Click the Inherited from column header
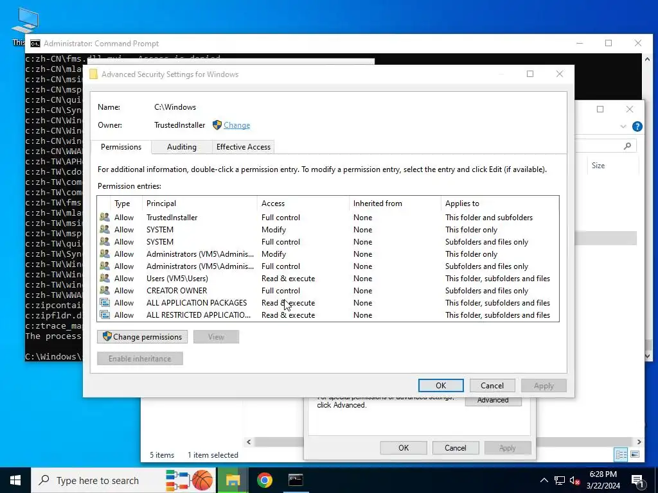The width and height of the screenshot is (658, 493). click(x=395, y=203)
